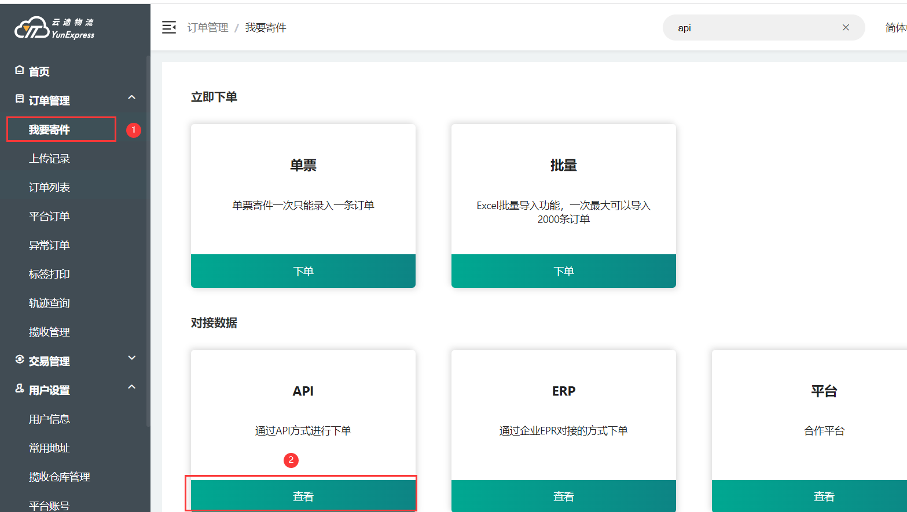Toggle the sidebar collapse hamburger icon
Viewport: 907px width, 512px height.
tap(169, 27)
